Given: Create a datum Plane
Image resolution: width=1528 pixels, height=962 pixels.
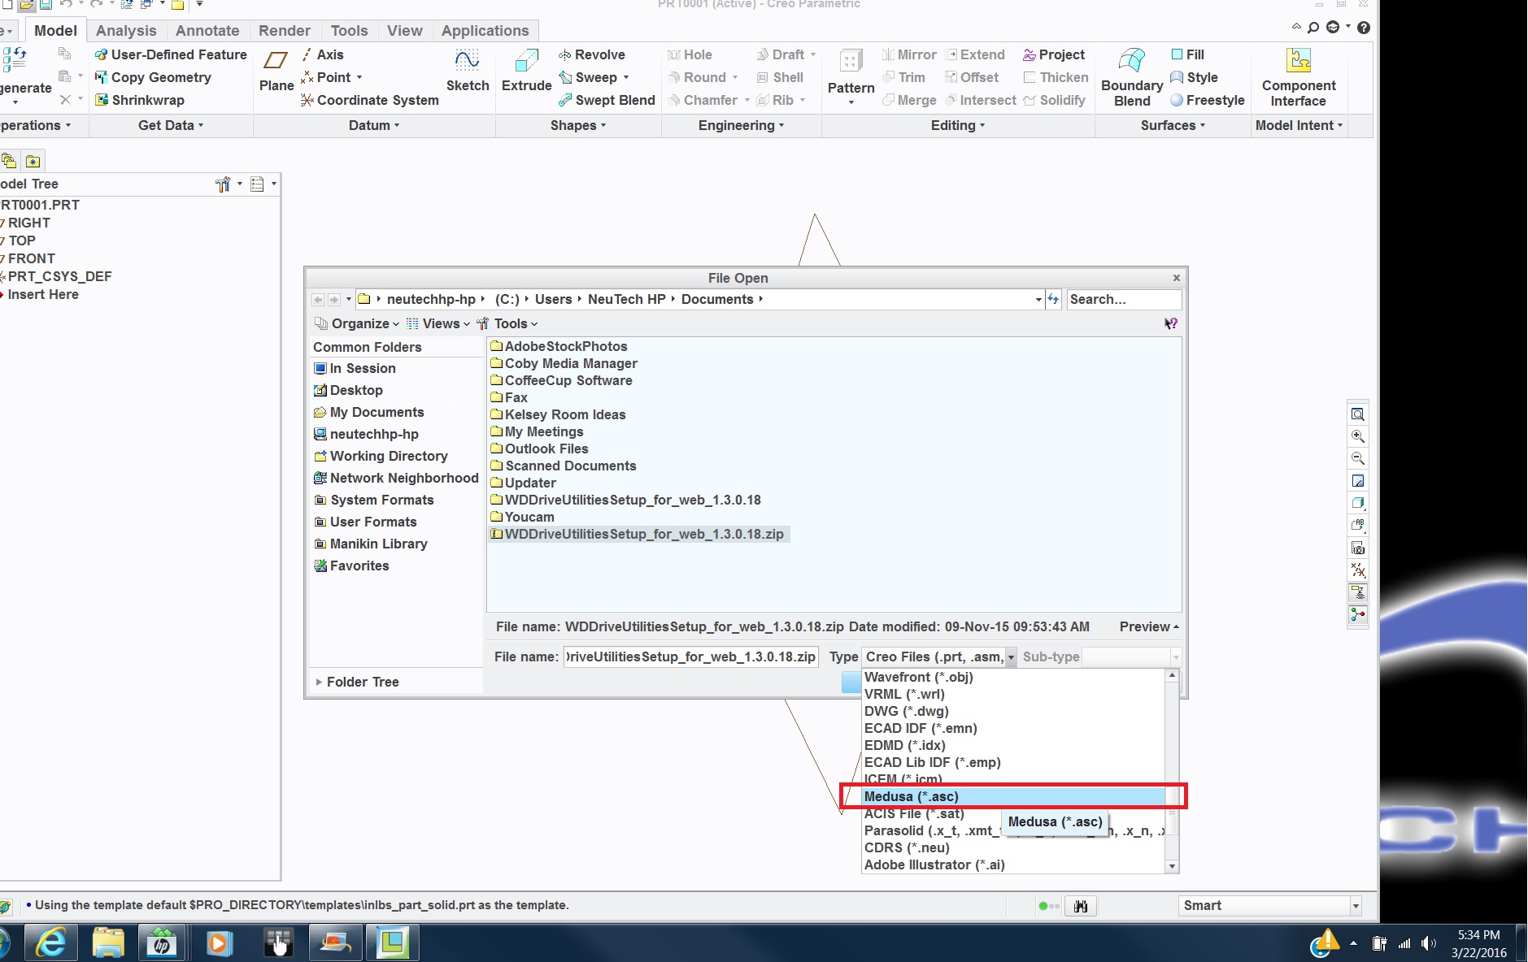Looking at the screenshot, I should 276,71.
